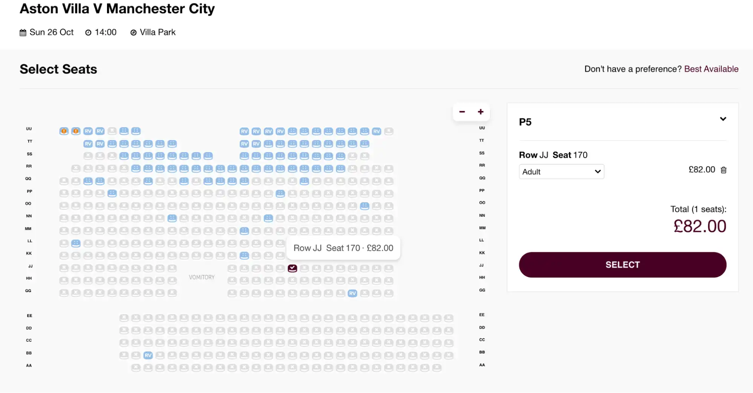Viewport: 753px width, 393px height.
Task: Remove seat 170 using the trash icon
Action: click(x=724, y=170)
